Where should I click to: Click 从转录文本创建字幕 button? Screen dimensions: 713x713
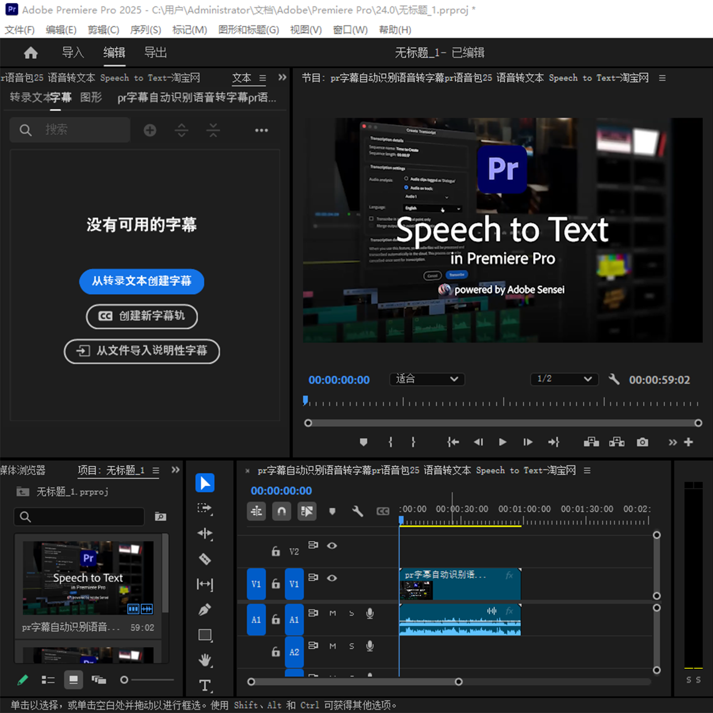[x=142, y=281]
